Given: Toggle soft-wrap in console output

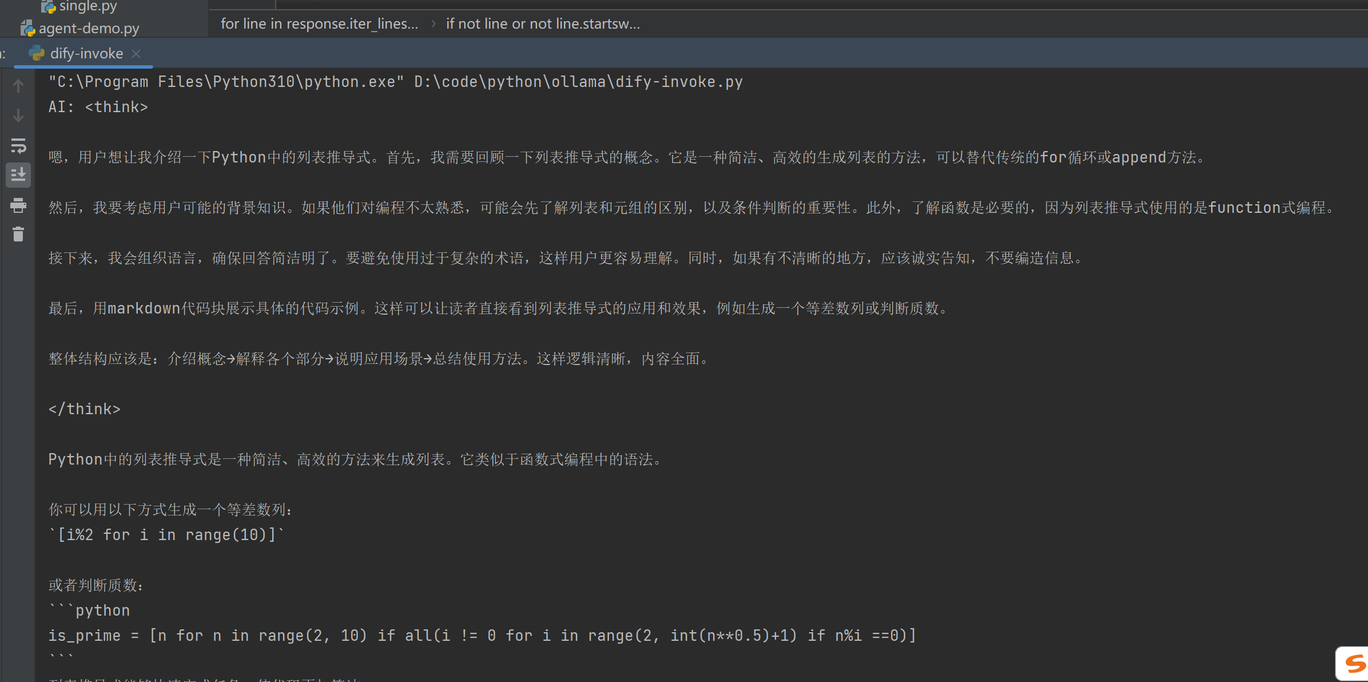Looking at the screenshot, I should pos(18,145).
